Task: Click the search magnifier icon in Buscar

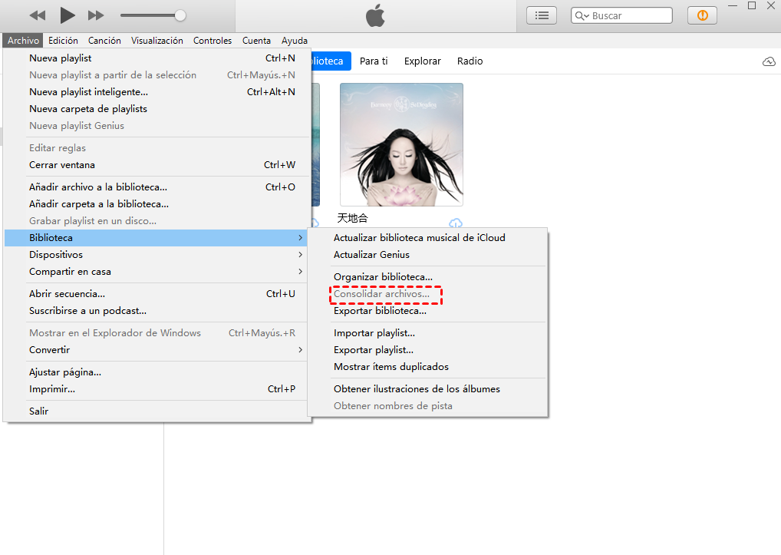Action: click(582, 16)
